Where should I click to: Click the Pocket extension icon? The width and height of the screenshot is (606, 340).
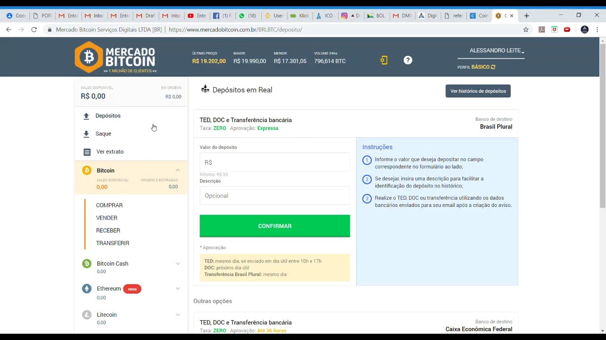554,29
